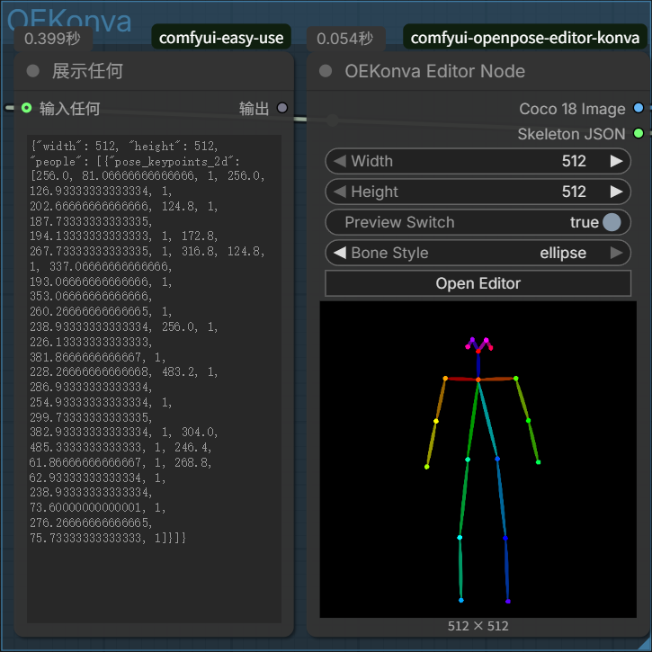Collapse the 展示任何 node via its dot
This screenshot has height=652, width=652.
click(x=33, y=71)
